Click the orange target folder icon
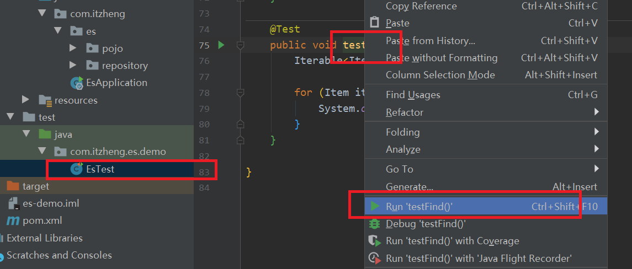632x269 pixels. click(x=13, y=186)
